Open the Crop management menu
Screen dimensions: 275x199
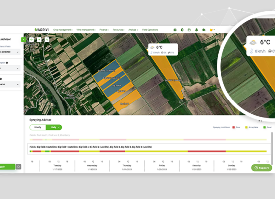point(63,30)
